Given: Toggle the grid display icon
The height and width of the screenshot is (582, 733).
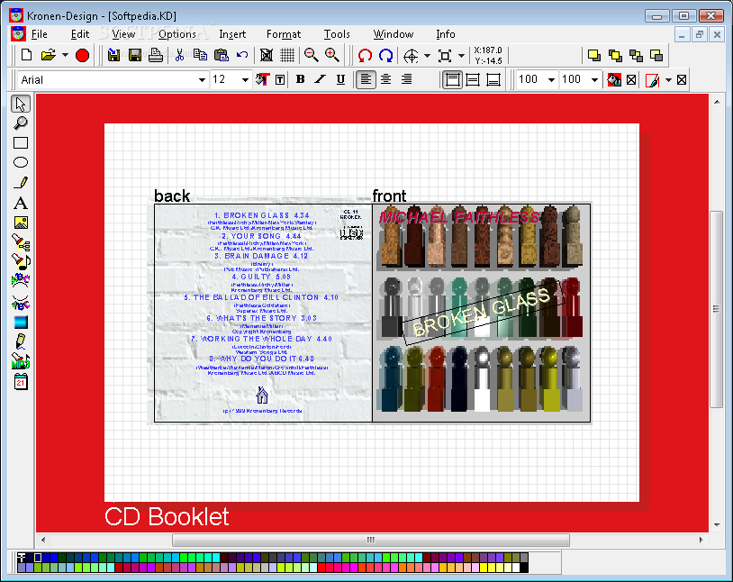Looking at the screenshot, I should click(x=287, y=55).
